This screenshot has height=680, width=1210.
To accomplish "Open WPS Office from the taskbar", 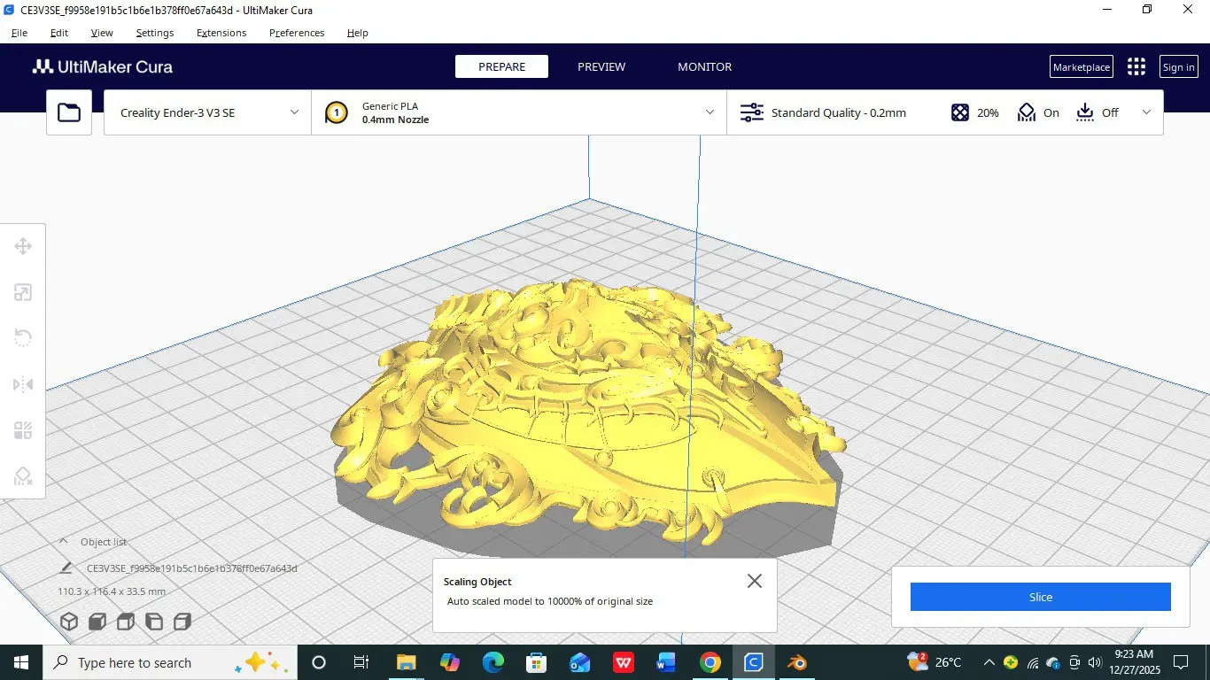I will (623, 662).
